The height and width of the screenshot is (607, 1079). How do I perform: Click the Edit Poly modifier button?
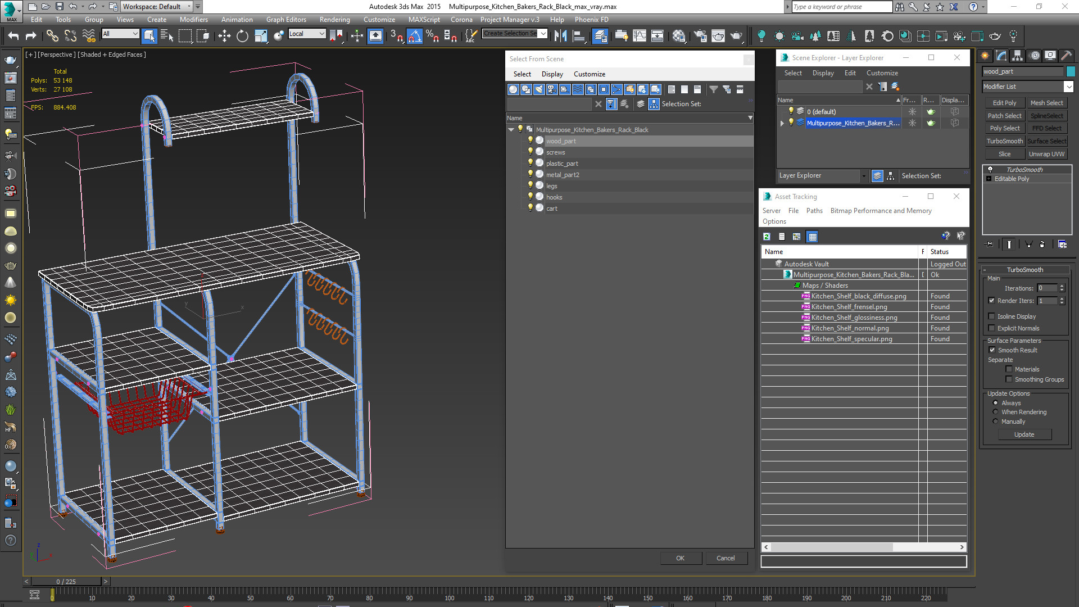pos(1004,103)
